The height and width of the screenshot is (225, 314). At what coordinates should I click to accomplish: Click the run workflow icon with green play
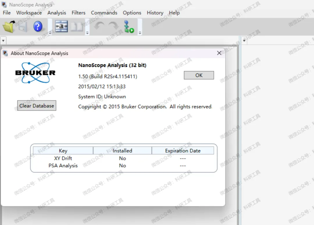[x=129, y=26]
